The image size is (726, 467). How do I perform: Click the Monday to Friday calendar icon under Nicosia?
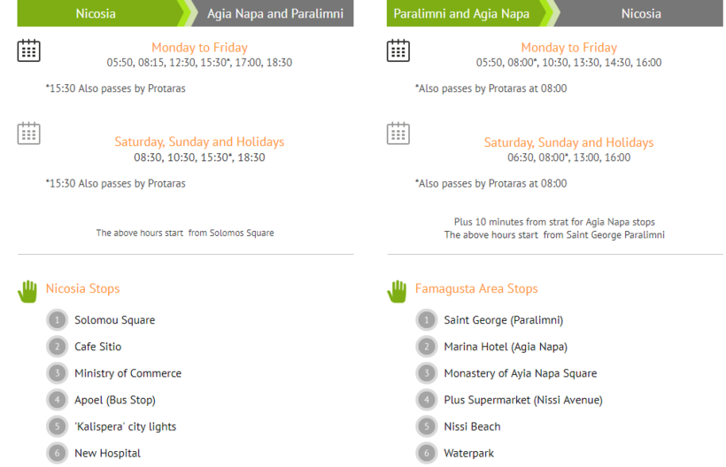pyautogui.click(x=28, y=50)
